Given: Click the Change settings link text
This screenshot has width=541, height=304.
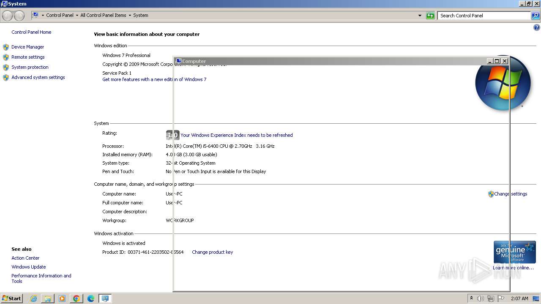Looking at the screenshot, I should point(511,194).
